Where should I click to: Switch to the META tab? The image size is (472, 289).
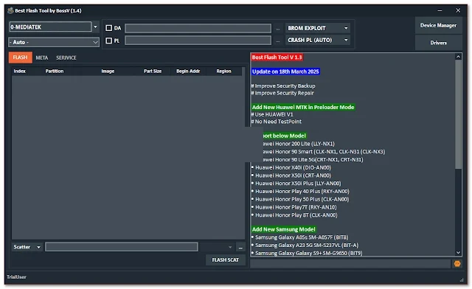point(42,58)
